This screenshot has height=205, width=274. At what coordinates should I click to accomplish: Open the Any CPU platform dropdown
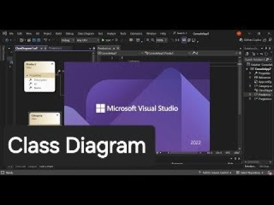88,40
